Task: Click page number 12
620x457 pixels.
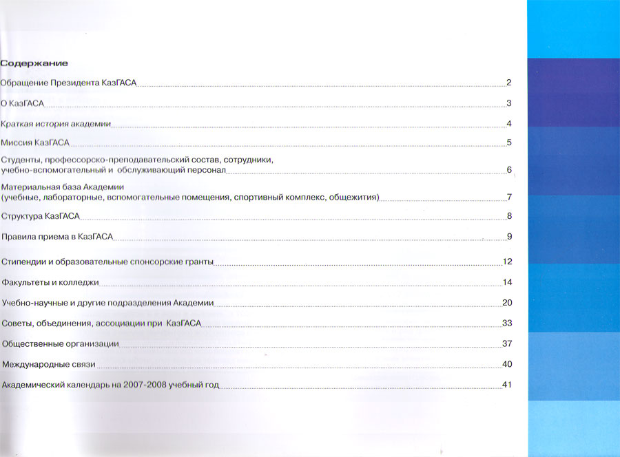Action: (507, 262)
